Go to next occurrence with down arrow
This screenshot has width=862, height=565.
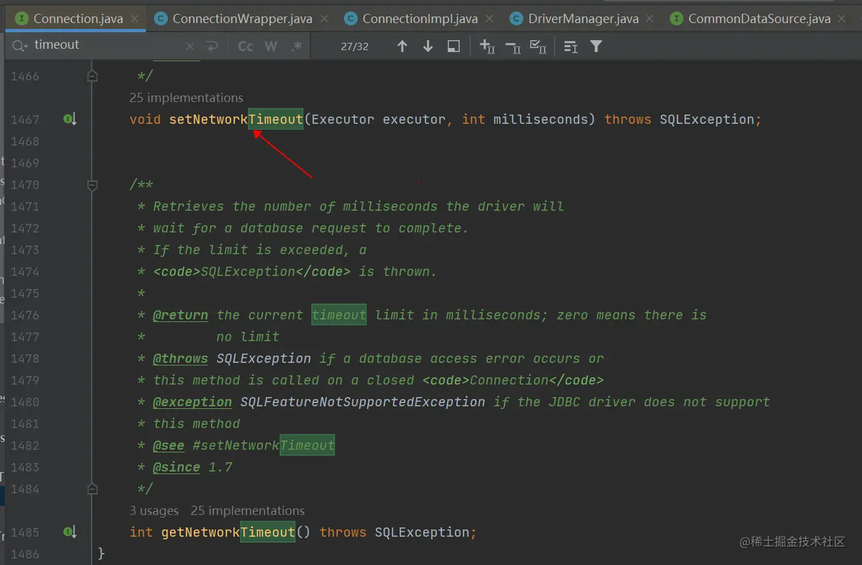(x=428, y=46)
